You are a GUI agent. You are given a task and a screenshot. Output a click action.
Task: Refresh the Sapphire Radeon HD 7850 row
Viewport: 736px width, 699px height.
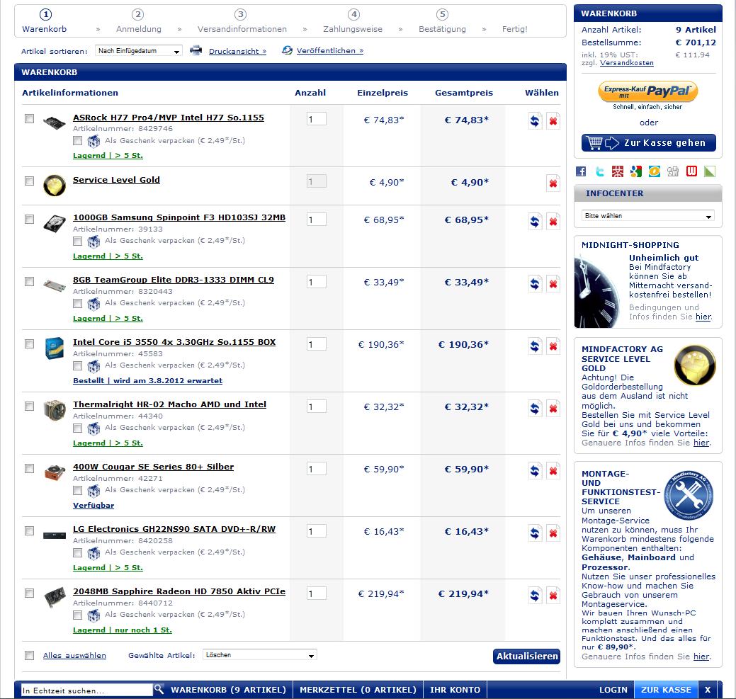point(535,596)
